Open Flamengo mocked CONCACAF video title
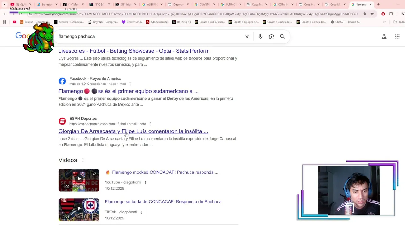Screen dimensions: 405x227 (x=165, y=172)
